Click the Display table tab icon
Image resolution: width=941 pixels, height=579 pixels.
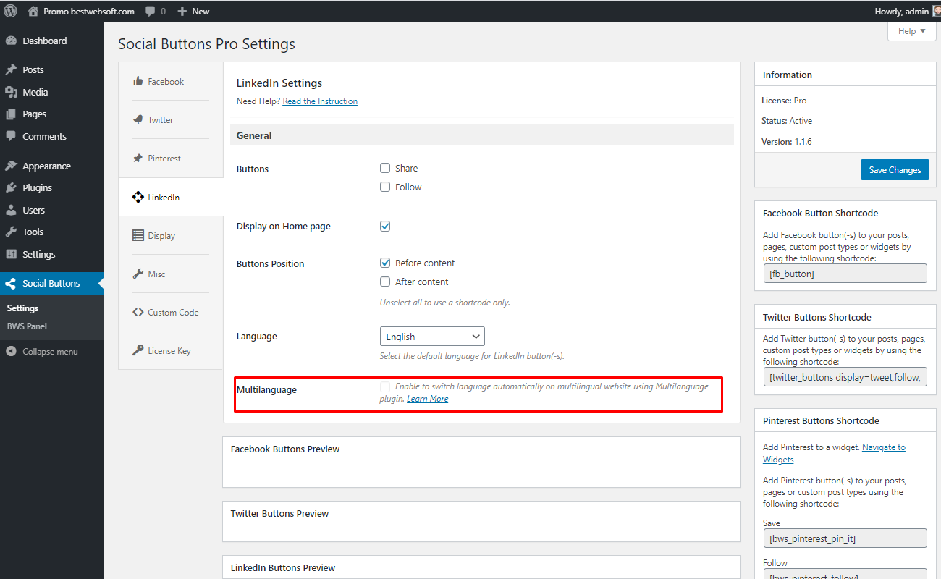(x=138, y=235)
